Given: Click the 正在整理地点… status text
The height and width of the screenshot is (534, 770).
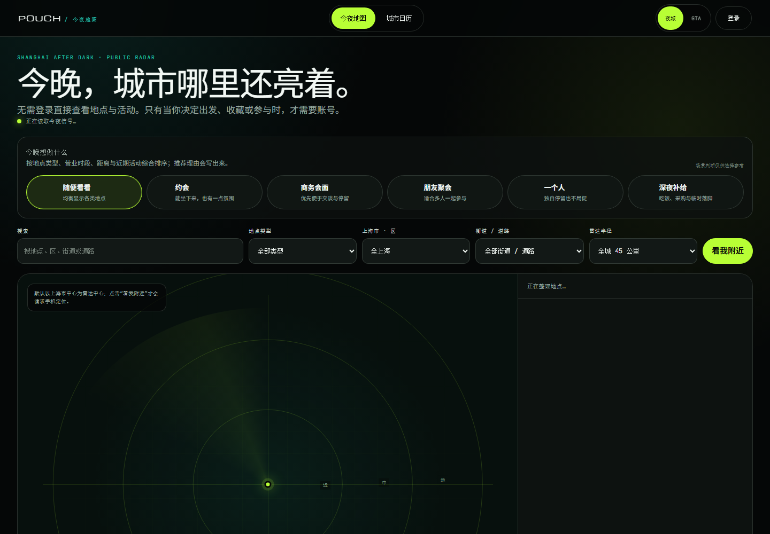Looking at the screenshot, I should 546,286.
